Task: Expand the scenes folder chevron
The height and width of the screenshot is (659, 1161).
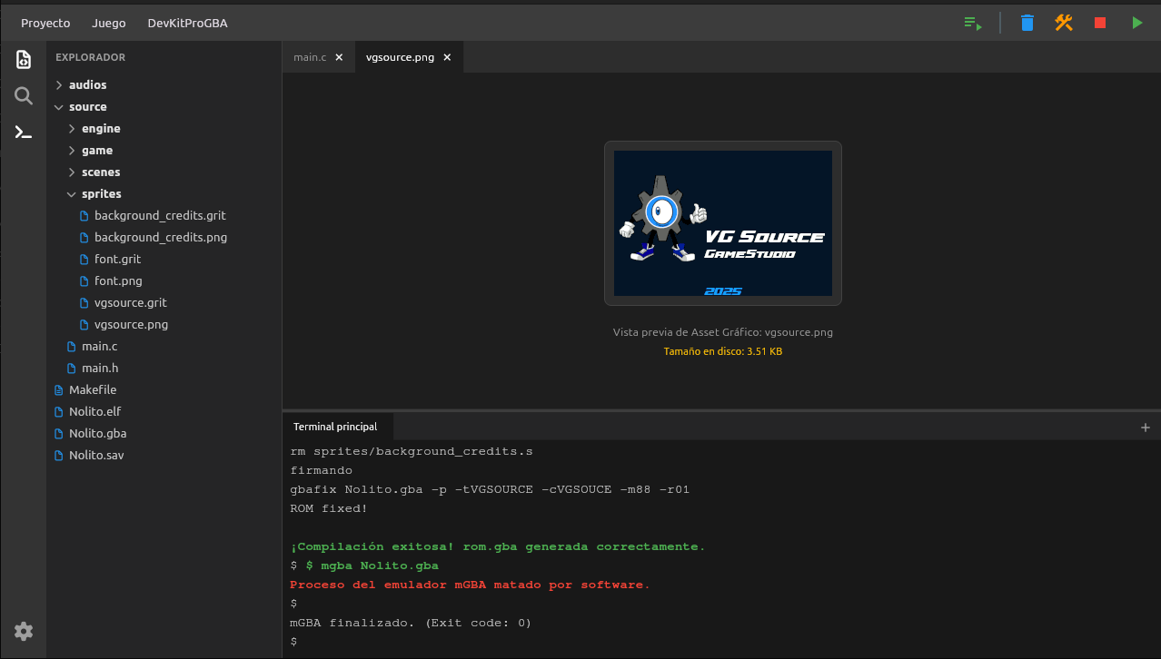Action: 72,172
